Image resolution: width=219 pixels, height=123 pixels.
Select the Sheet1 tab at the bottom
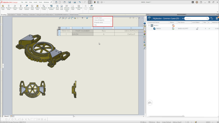(x=7, y=116)
